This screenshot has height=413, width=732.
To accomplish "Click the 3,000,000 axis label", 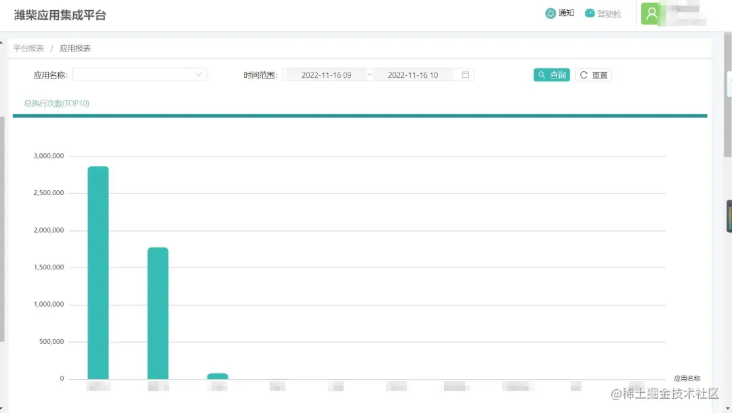I will pyautogui.click(x=49, y=156).
